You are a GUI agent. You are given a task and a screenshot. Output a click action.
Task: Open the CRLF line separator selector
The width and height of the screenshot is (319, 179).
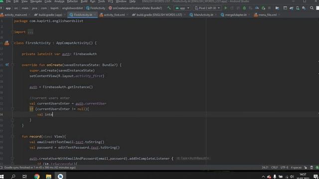(274, 168)
